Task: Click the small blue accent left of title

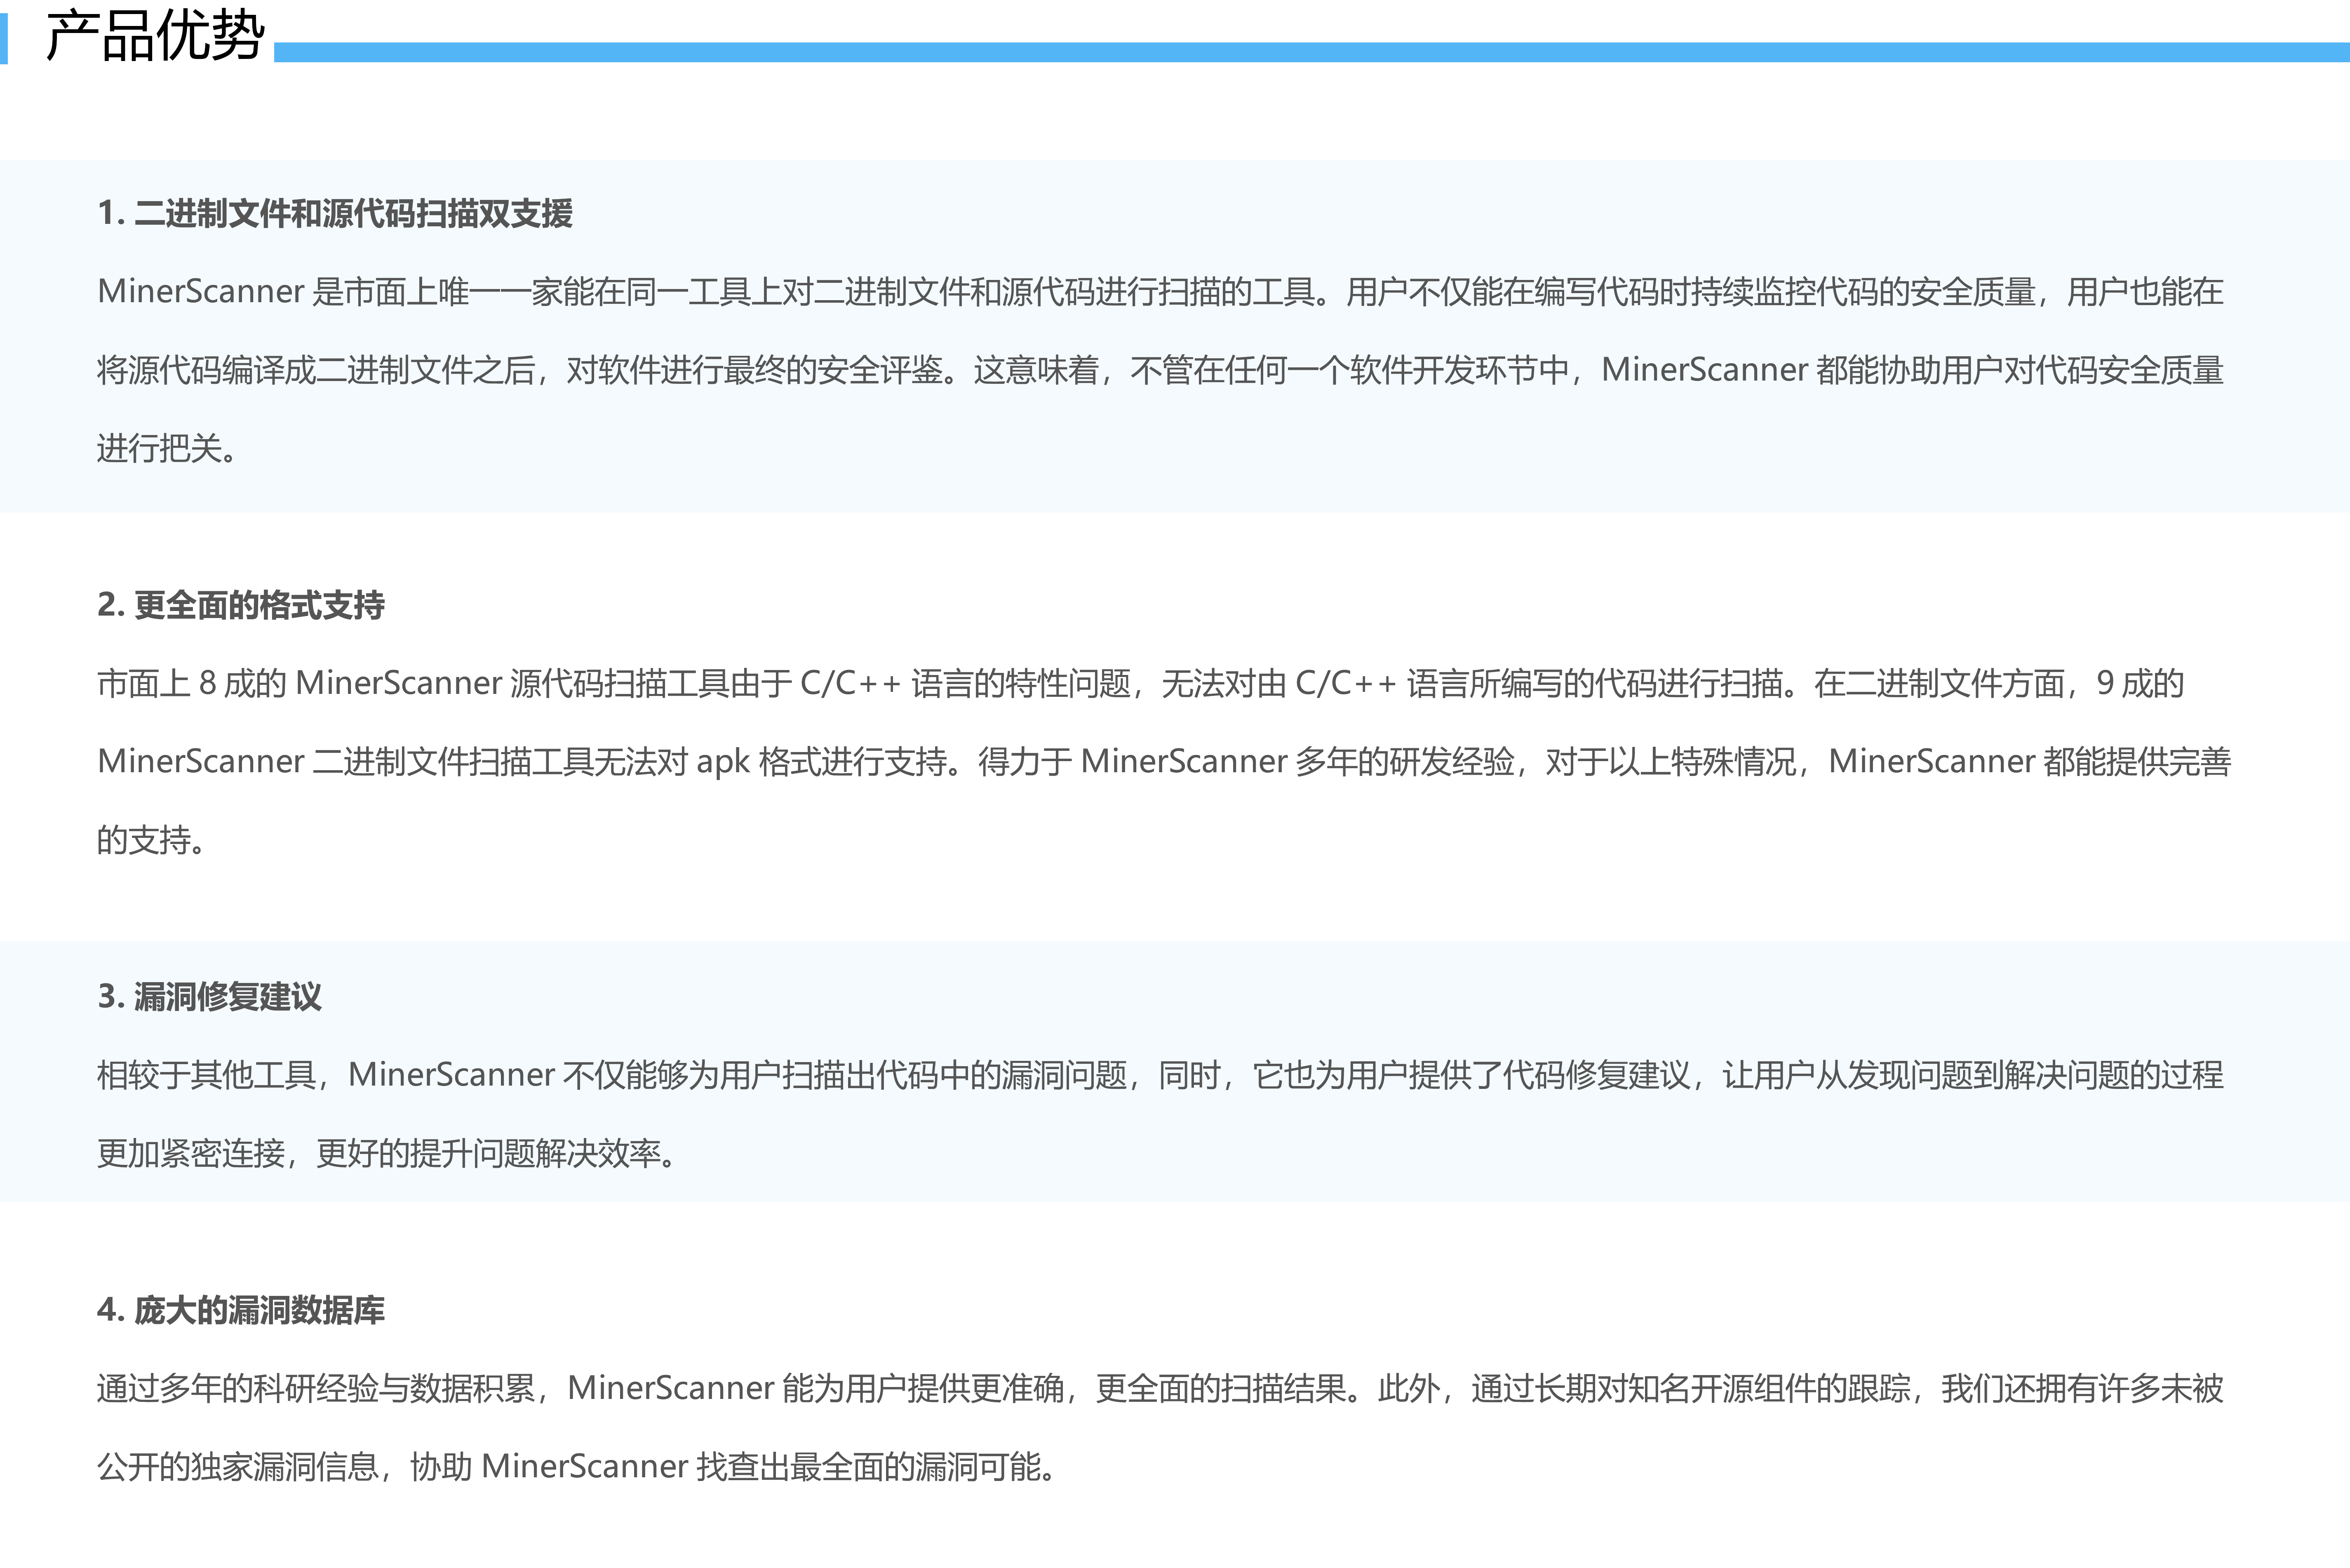Action: [4, 38]
